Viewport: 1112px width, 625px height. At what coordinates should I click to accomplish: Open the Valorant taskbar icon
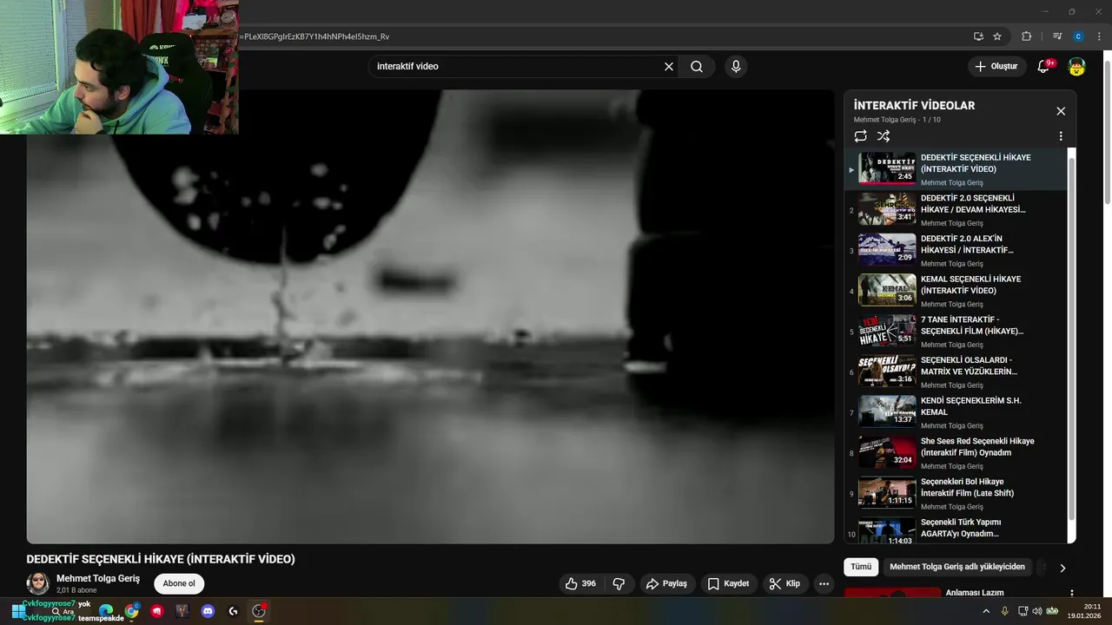[182, 611]
